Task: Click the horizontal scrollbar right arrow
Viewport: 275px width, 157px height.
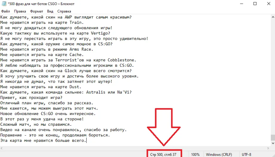Action: tap(268, 148)
